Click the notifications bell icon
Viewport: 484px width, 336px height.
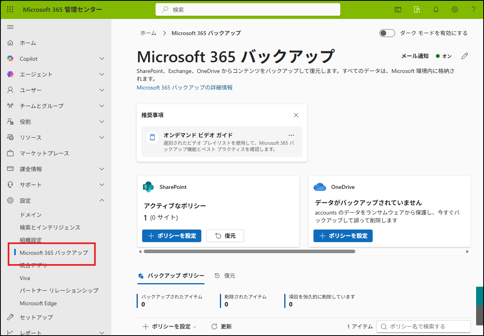(x=436, y=9)
